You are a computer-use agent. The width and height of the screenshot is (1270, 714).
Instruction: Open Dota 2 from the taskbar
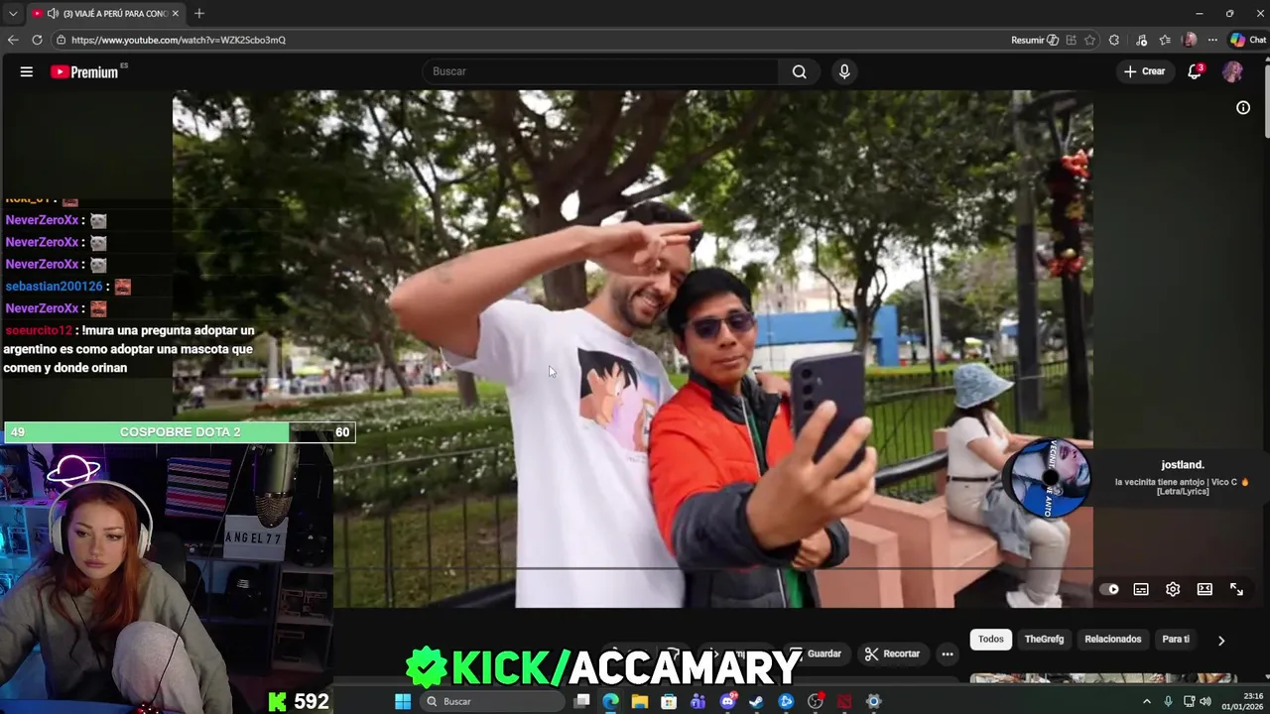tap(844, 701)
